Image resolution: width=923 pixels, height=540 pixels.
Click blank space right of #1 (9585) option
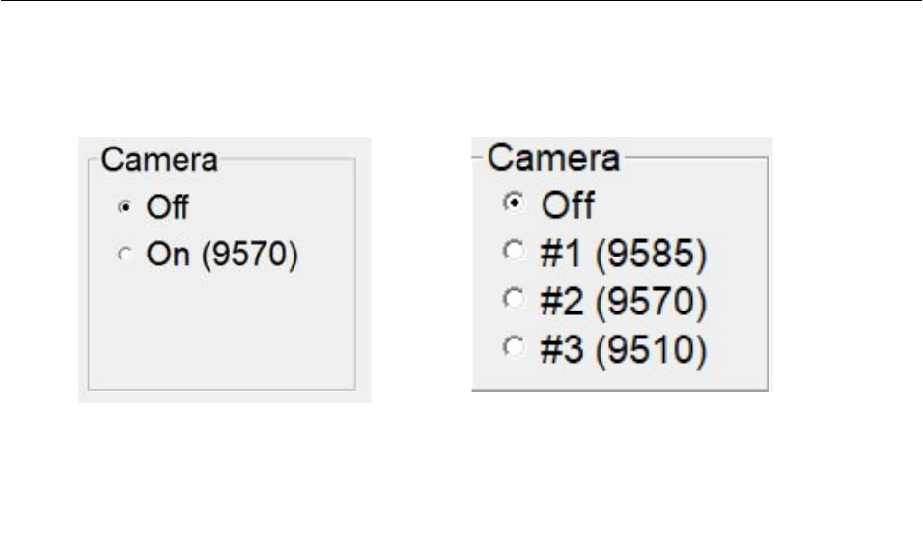tap(739, 253)
